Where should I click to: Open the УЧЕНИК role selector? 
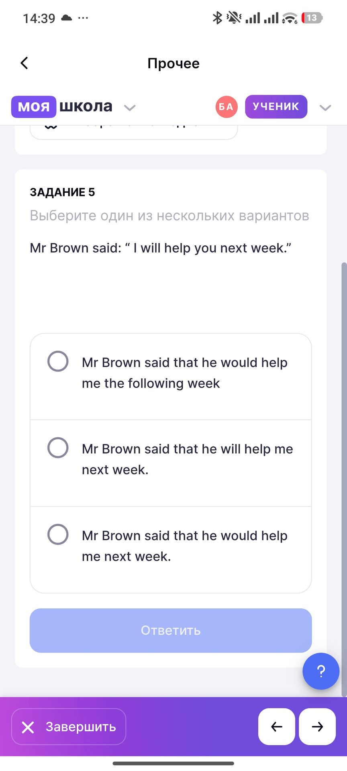276,107
